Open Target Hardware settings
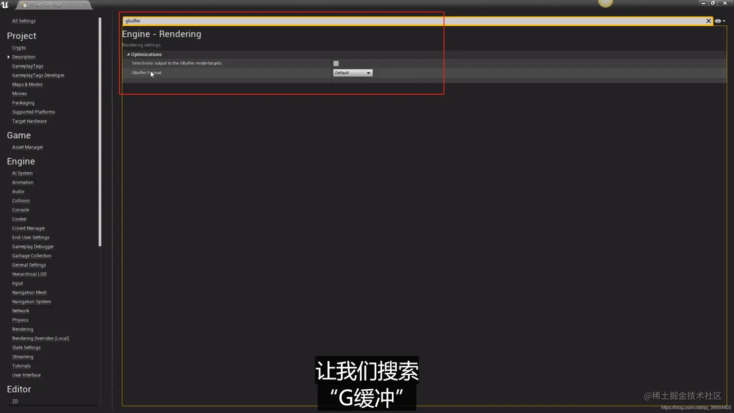Image resolution: width=734 pixels, height=413 pixels. (x=29, y=121)
